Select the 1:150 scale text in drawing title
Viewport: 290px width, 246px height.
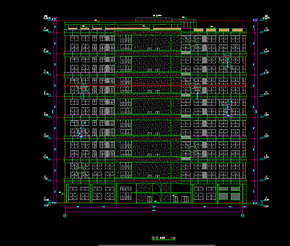(x=173, y=238)
